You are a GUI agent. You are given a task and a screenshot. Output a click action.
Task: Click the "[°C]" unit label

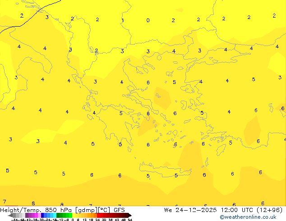click(104, 210)
